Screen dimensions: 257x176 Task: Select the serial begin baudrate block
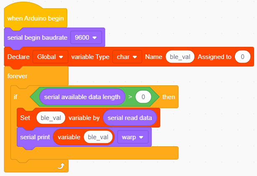tap(37, 38)
